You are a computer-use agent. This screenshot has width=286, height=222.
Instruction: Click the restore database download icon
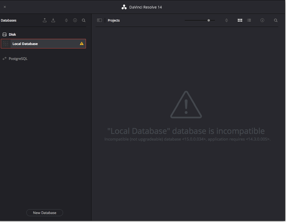click(53, 20)
